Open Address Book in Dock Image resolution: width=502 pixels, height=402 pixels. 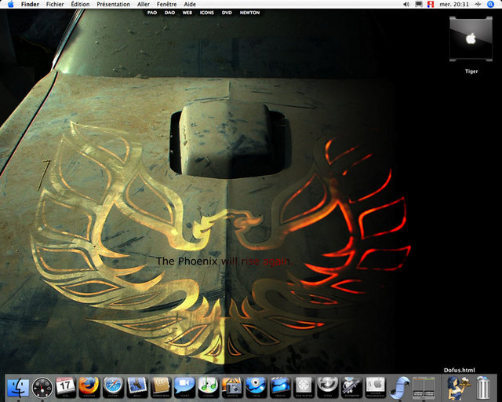click(x=161, y=387)
